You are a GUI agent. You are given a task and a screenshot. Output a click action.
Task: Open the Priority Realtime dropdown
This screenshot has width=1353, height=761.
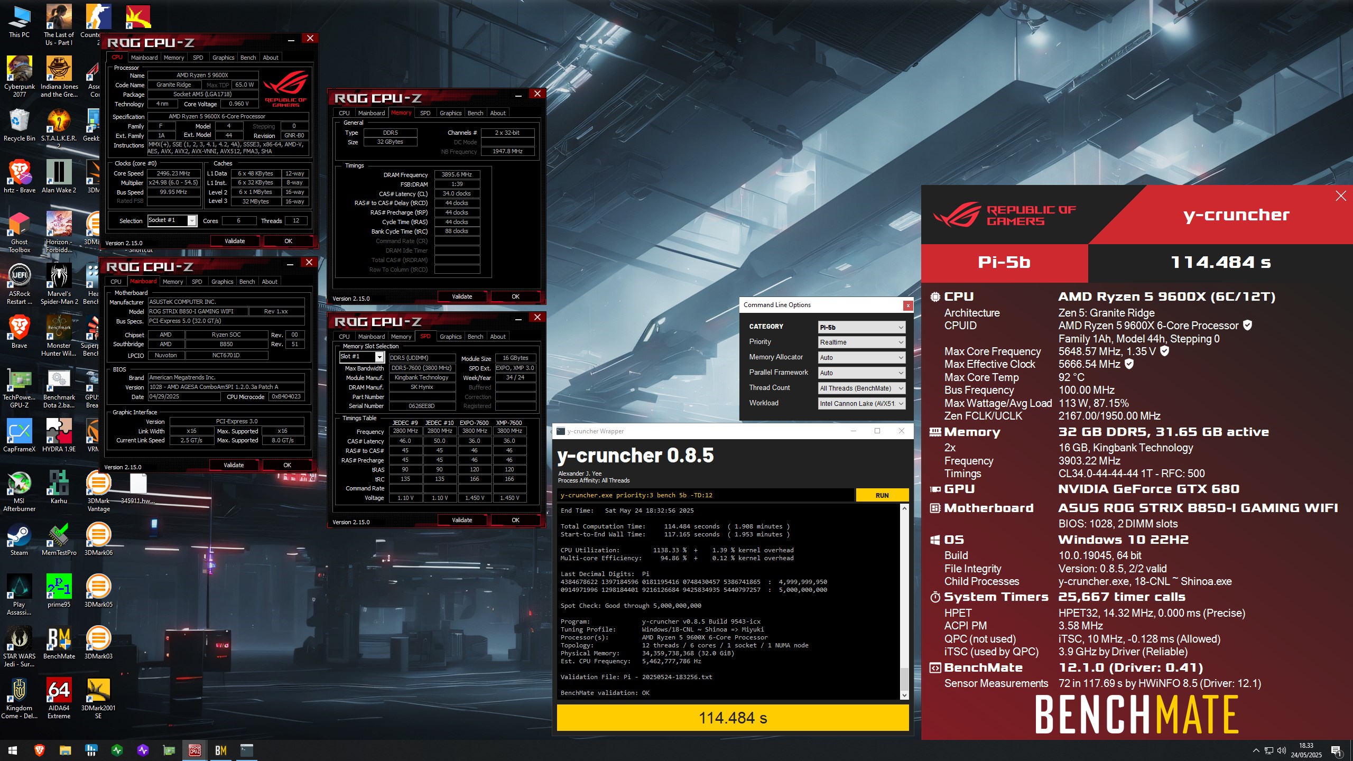tap(861, 342)
